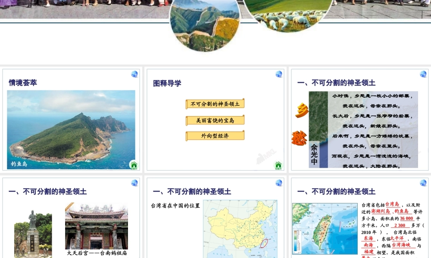Open the 钓鱼岛 island photo
This screenshot has height=258, width=431.
coord(71,130)
